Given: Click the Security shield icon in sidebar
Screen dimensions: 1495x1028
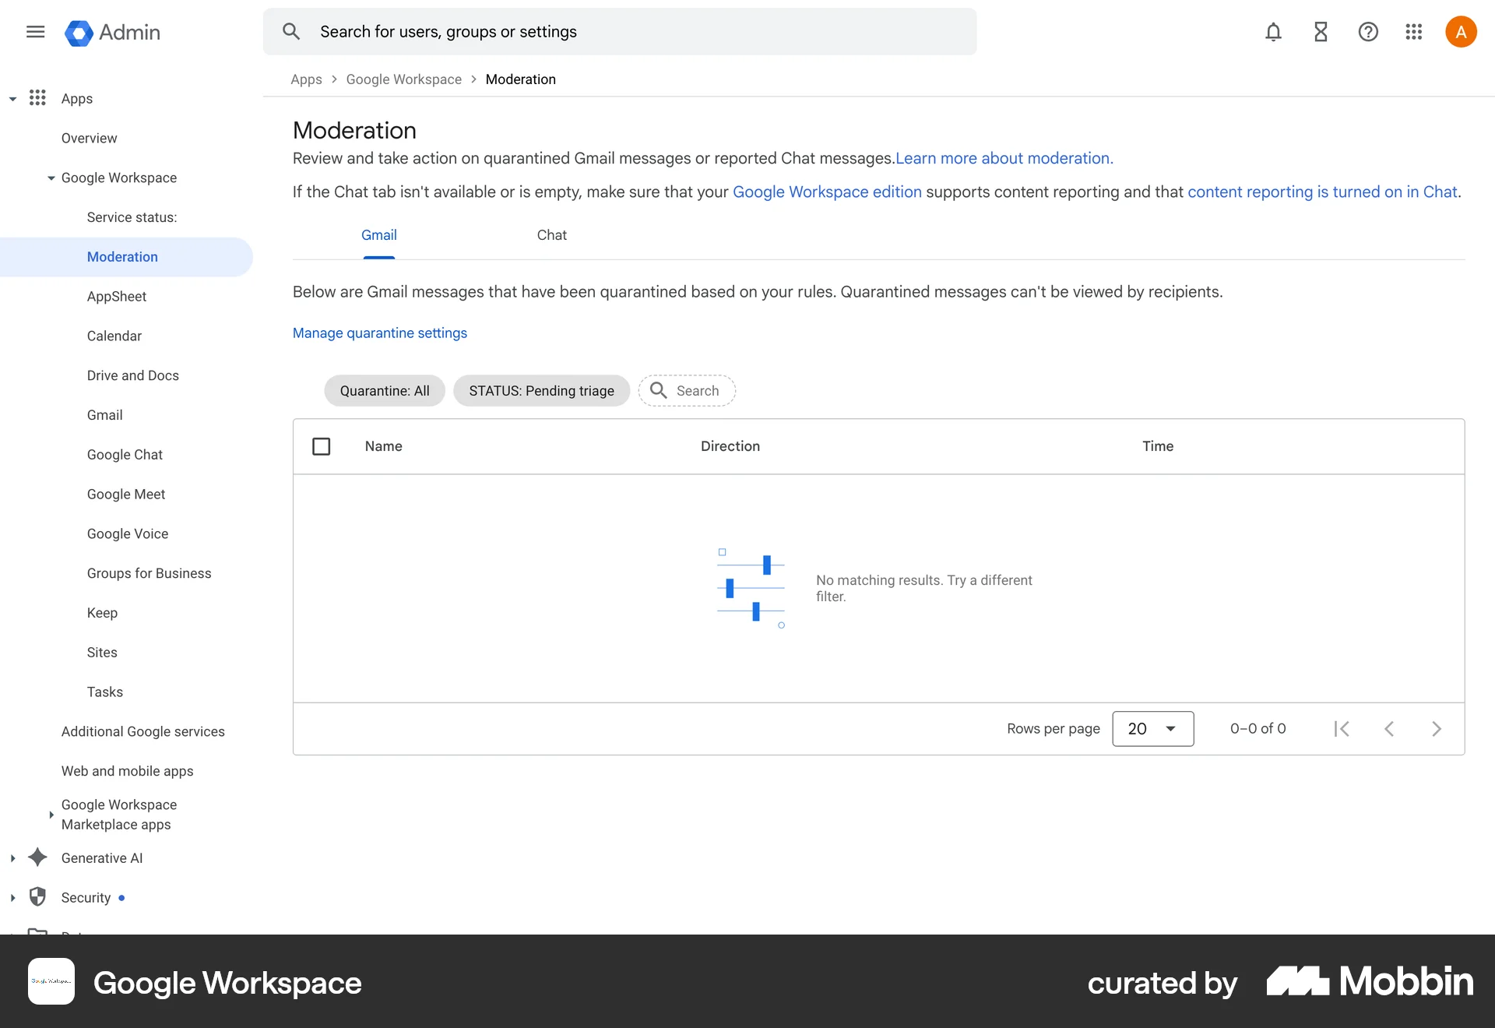Looking at the screenshot, I should tap(37, 896).
